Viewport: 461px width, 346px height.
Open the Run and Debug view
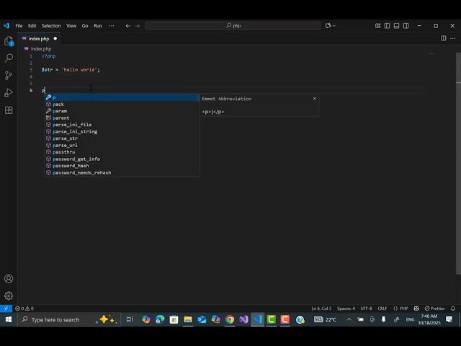click(x=9, y=93)
